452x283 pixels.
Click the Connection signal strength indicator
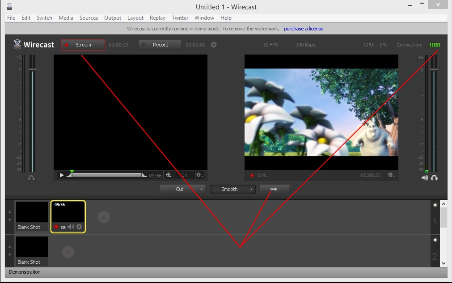coord(435,45)
